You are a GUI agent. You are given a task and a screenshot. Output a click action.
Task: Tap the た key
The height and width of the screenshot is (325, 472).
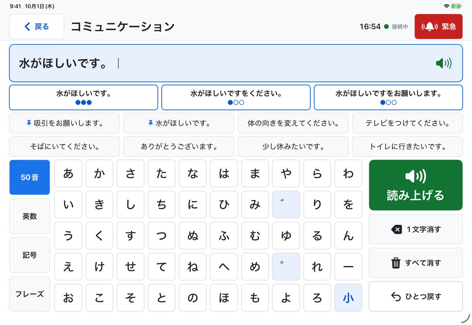coord(161,174)
